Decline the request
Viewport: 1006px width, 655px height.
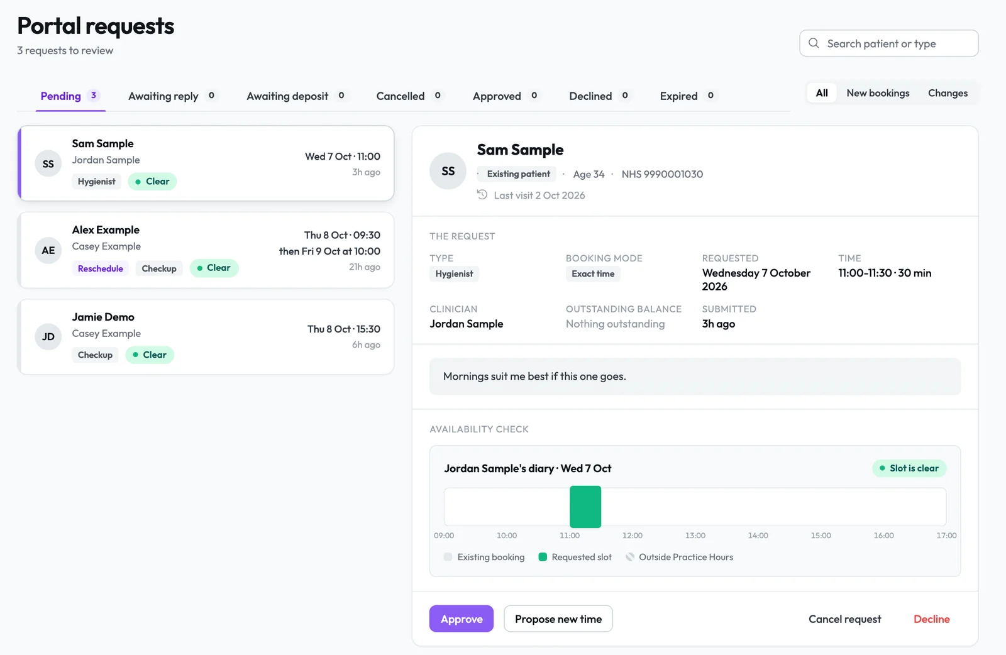tap(931, 619)
